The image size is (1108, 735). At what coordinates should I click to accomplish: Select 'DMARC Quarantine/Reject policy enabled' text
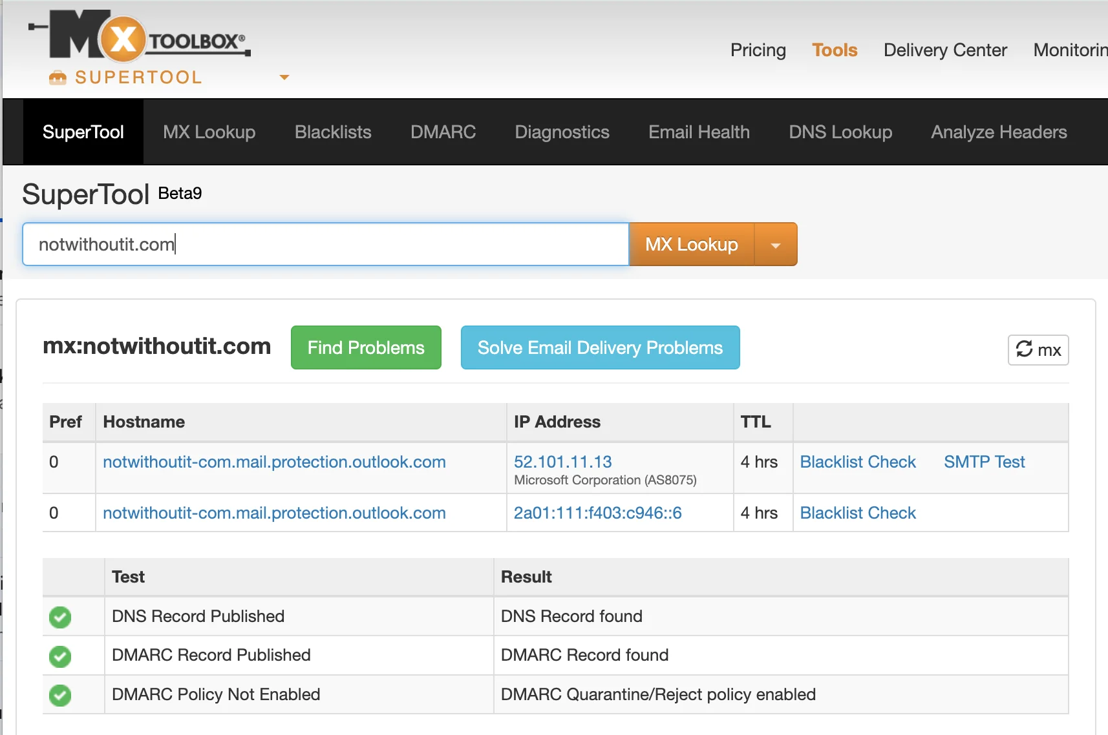point(658,694)
